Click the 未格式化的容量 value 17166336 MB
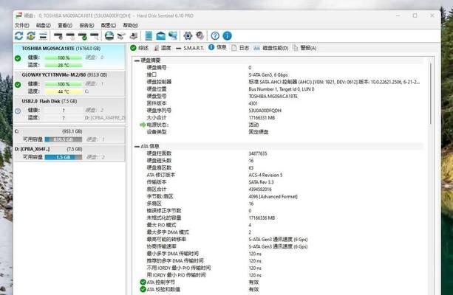 point(262,218)
